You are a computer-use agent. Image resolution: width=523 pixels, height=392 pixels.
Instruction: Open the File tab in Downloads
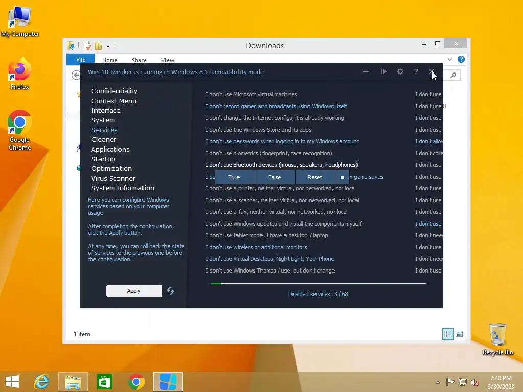pos(80,59)
